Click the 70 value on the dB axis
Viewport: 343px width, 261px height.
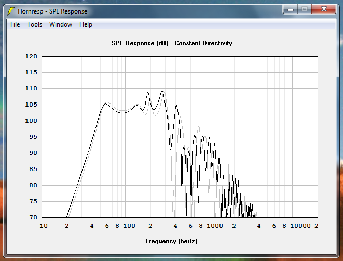point(33,217)
